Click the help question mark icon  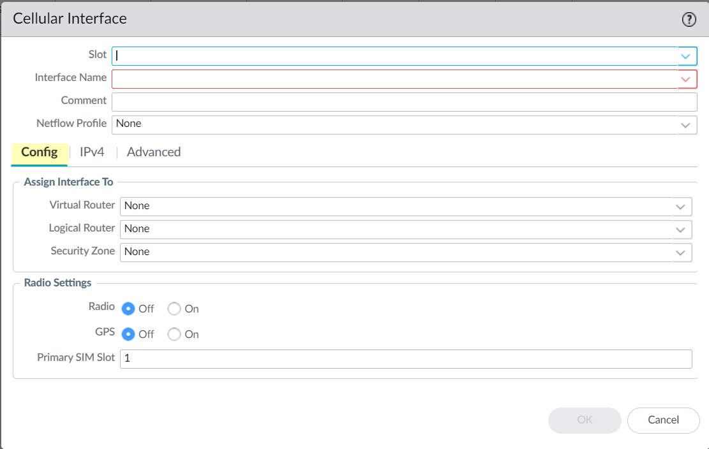689,20
